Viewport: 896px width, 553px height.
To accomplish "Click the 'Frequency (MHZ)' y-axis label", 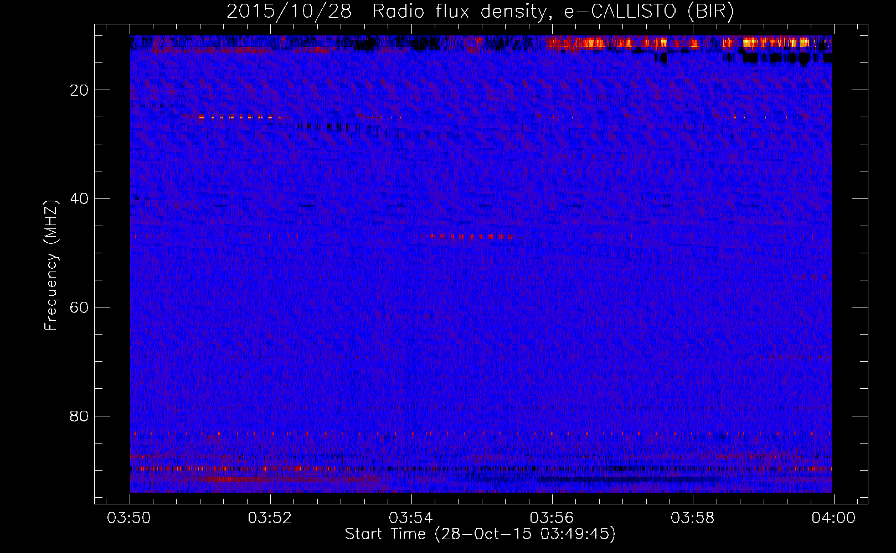I will [x=51, y=265].
